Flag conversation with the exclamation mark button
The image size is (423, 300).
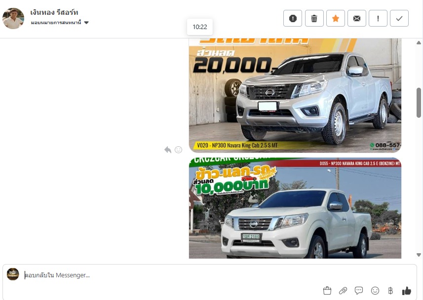click(378, 18)
